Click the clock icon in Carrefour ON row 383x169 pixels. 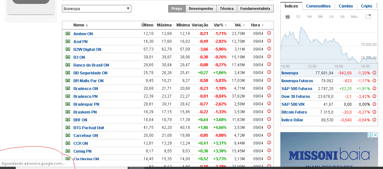(x=269, y=135)
